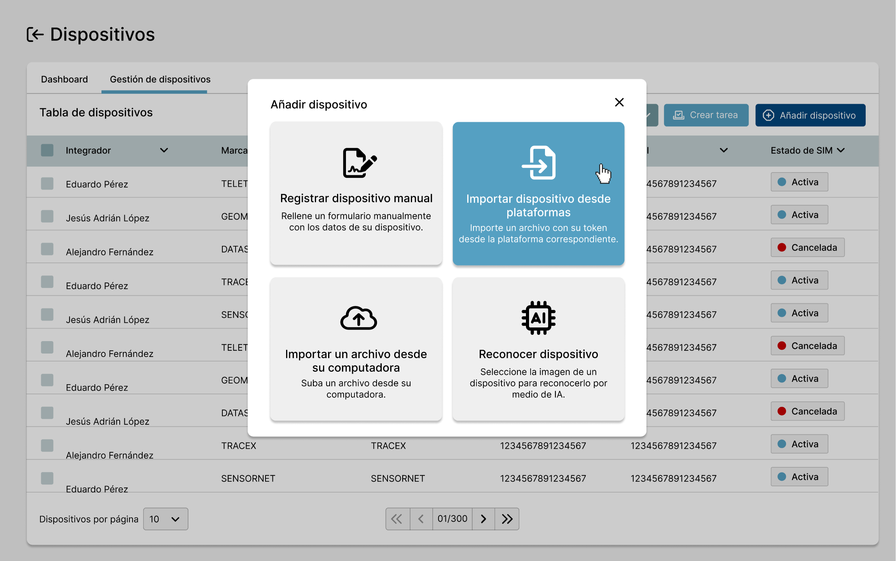Click the dark blue Añadir dispositivo button
896x561 pixels.
(810, 115)
